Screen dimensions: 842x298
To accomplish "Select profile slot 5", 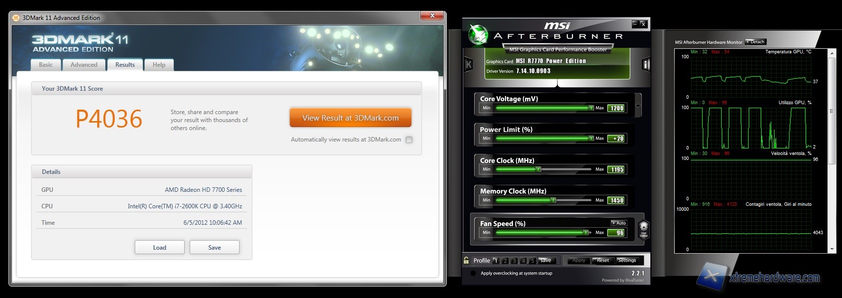I will coord(533,261).
